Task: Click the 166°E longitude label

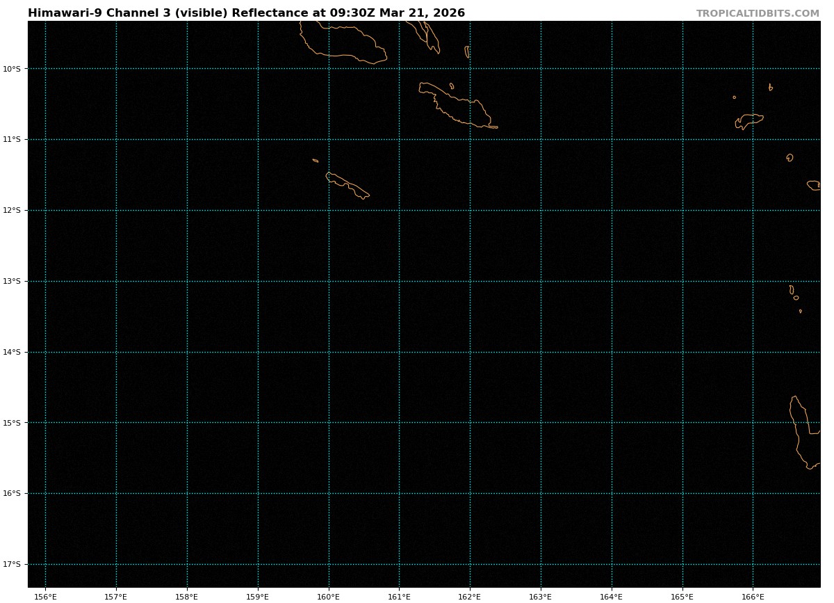Action: pyautogui.click(x=753, y=596)
